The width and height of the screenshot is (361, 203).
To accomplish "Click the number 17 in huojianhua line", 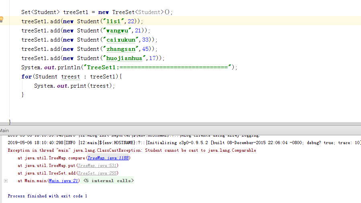I will click(153, 58).
